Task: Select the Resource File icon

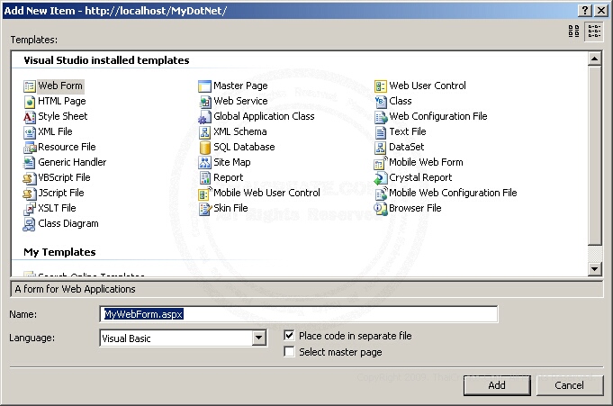Action: 30,147
